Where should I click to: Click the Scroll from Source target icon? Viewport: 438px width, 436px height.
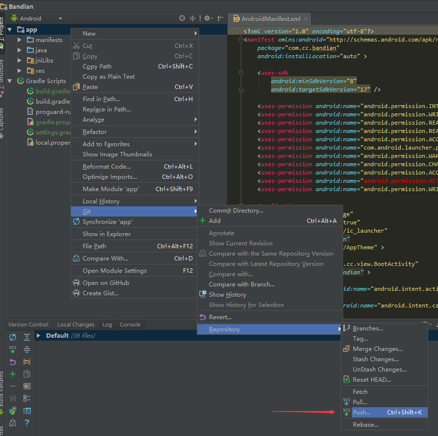182,19
